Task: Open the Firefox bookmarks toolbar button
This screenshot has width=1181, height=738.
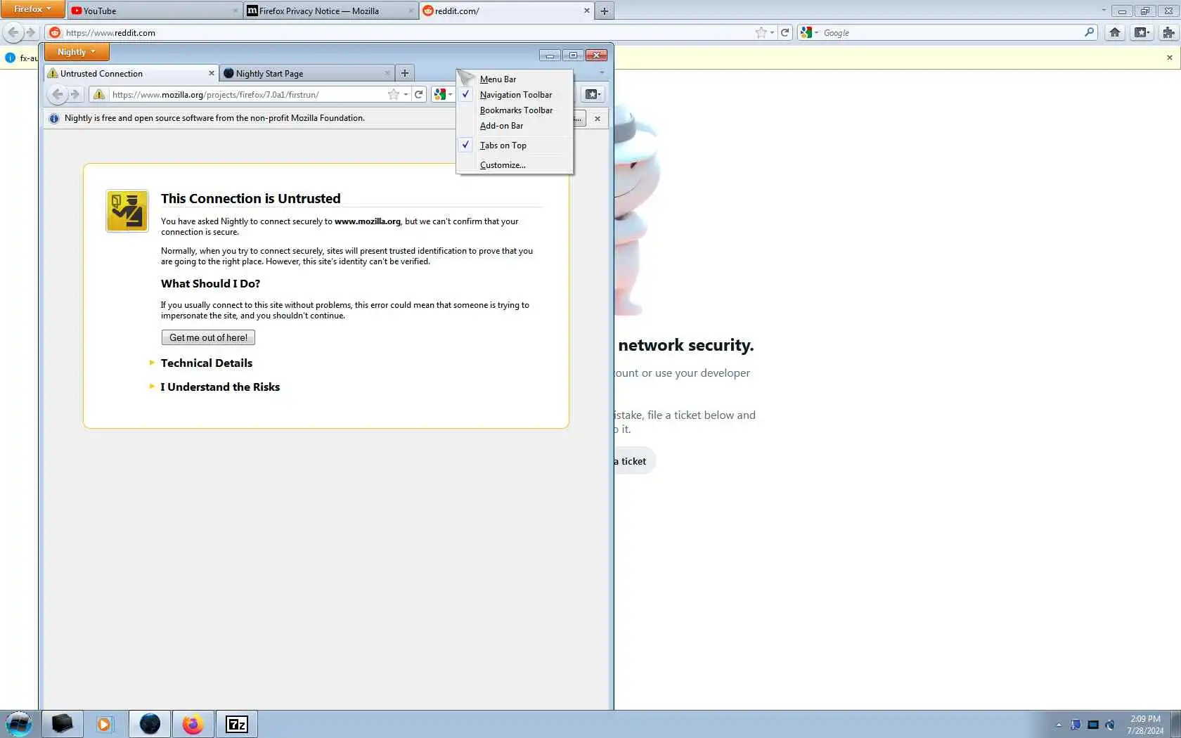Action: [1142, 32]
